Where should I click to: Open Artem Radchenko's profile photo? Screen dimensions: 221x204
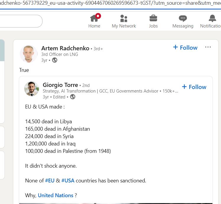click(x=29, y=54)
